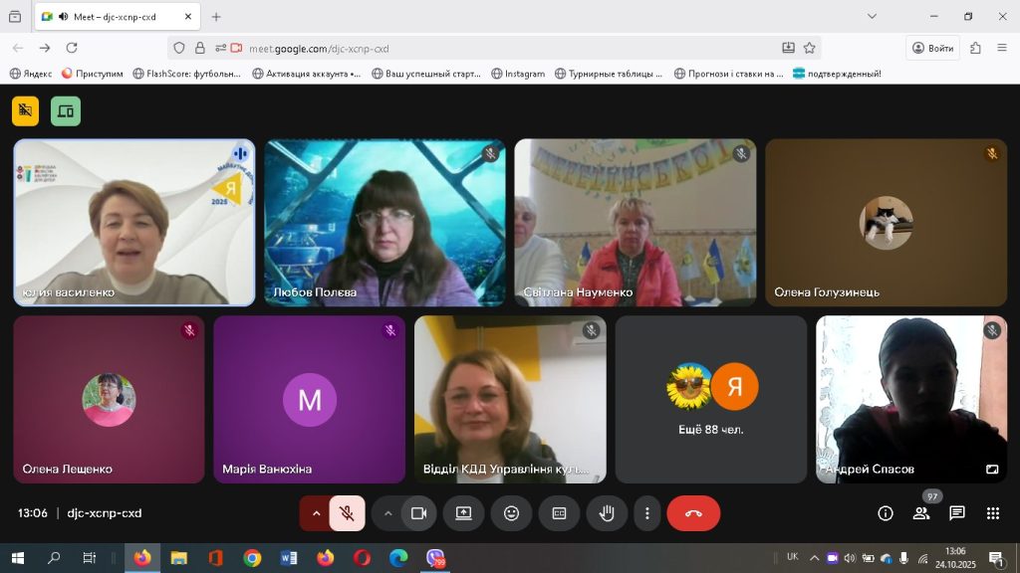Open the in-call chat panel
Screen dimensions: 1020x573
pyautogui.click(x=957, y=513)
